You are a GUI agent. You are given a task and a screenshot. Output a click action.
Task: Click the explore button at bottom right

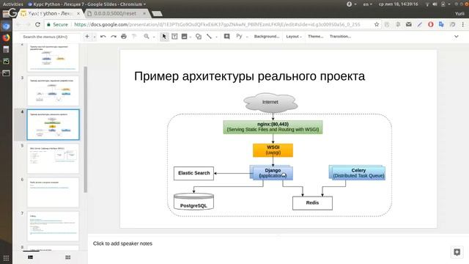click(457, 252)
